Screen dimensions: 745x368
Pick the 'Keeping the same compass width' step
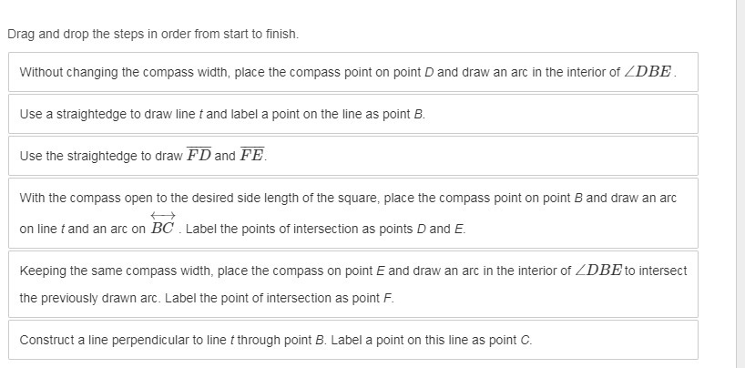[353, 284]
